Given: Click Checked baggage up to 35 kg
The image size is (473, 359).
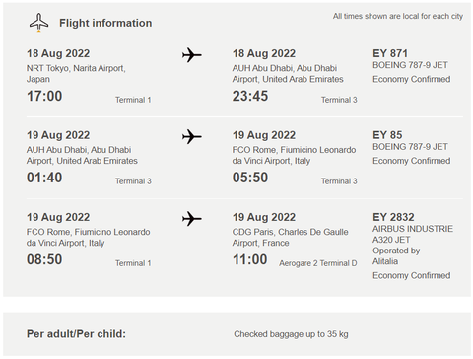Looking at the screenshot, I should 291,334.
